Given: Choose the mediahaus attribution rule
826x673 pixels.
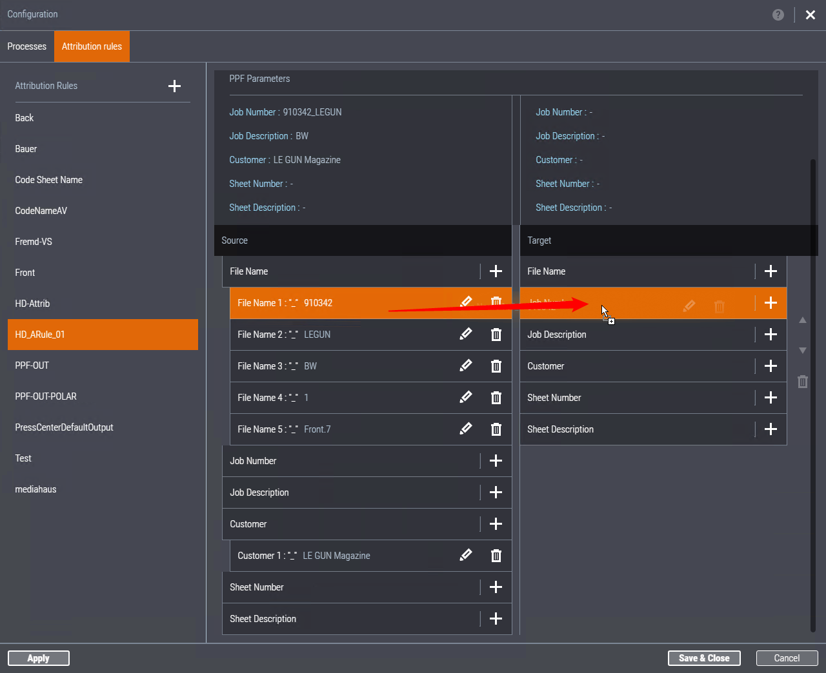Looking at the screenshot, I should [35, 489].
